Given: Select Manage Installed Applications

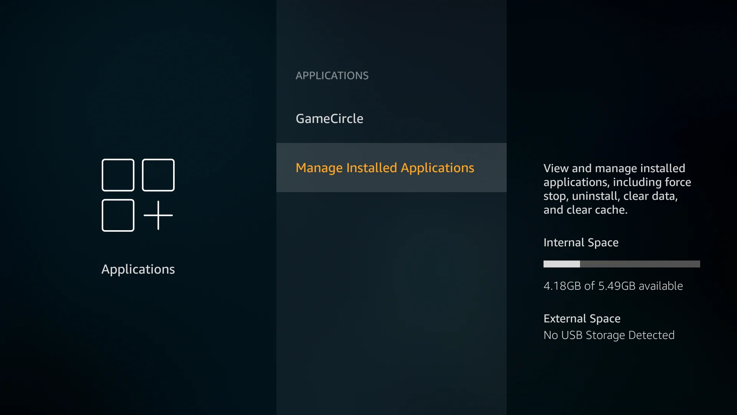Looking at the screenshot, I should [385, 168].
